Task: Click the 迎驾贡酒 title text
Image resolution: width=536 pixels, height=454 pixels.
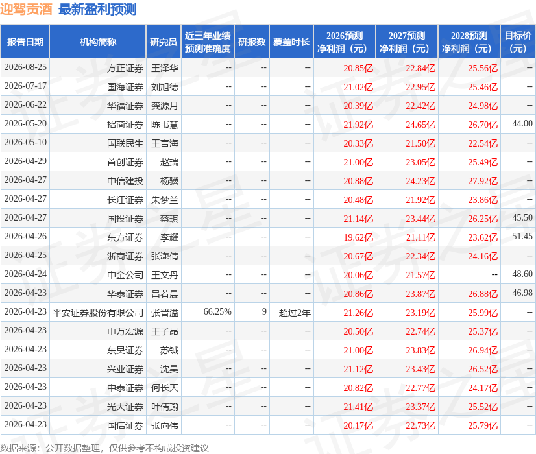Action: click(x=26, y=10)
